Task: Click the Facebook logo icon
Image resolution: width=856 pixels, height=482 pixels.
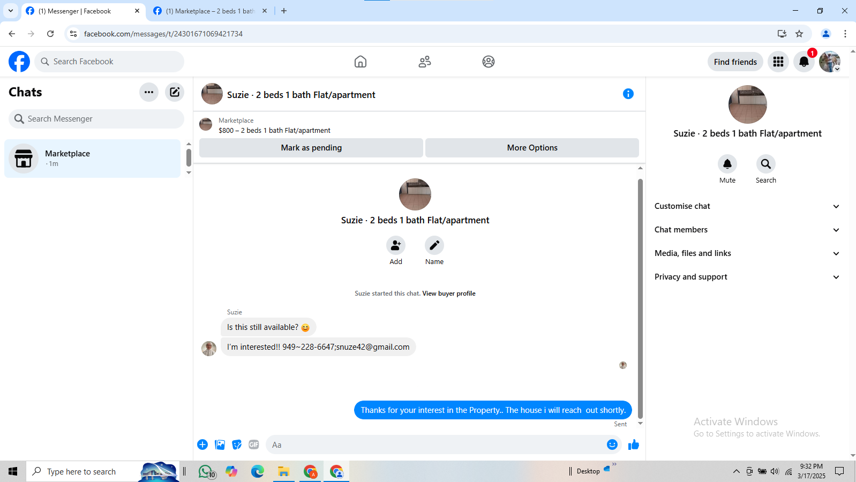Action: tap(19, 62)
